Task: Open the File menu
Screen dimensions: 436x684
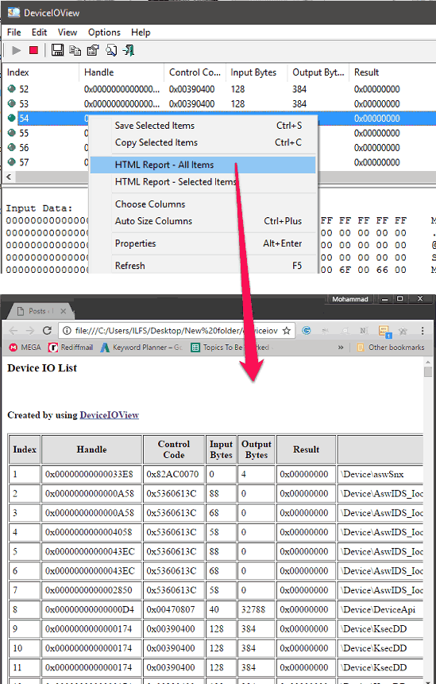Action: [14, 33]
